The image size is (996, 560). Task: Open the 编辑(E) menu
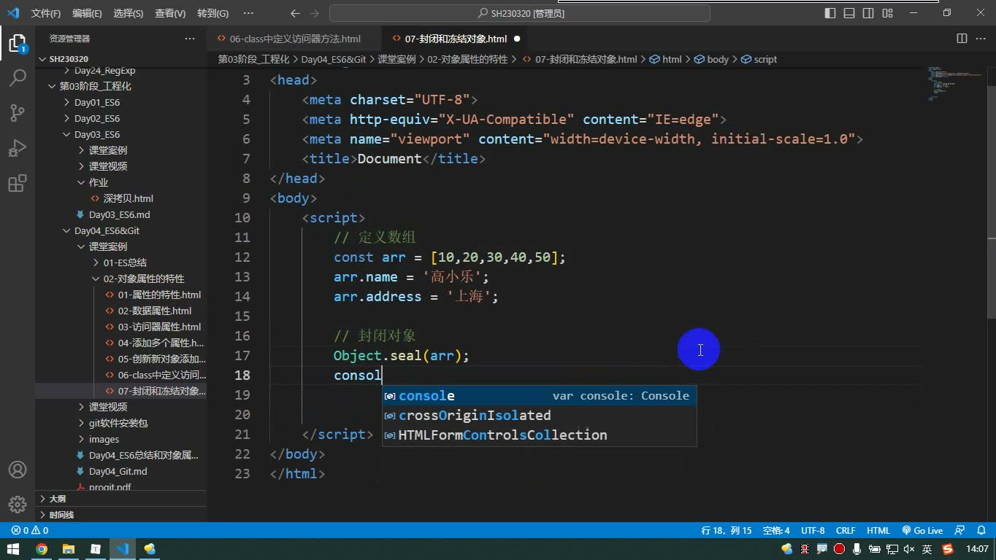(x=87, y=13)
